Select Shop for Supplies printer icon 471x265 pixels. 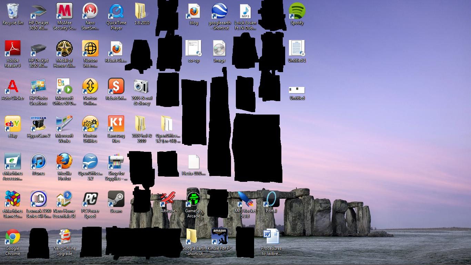click(x=116, y=161)
